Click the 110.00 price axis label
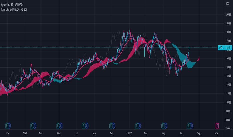 [x=228, y=93]
